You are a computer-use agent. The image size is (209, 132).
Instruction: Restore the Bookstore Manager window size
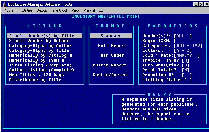pos(201,4)
